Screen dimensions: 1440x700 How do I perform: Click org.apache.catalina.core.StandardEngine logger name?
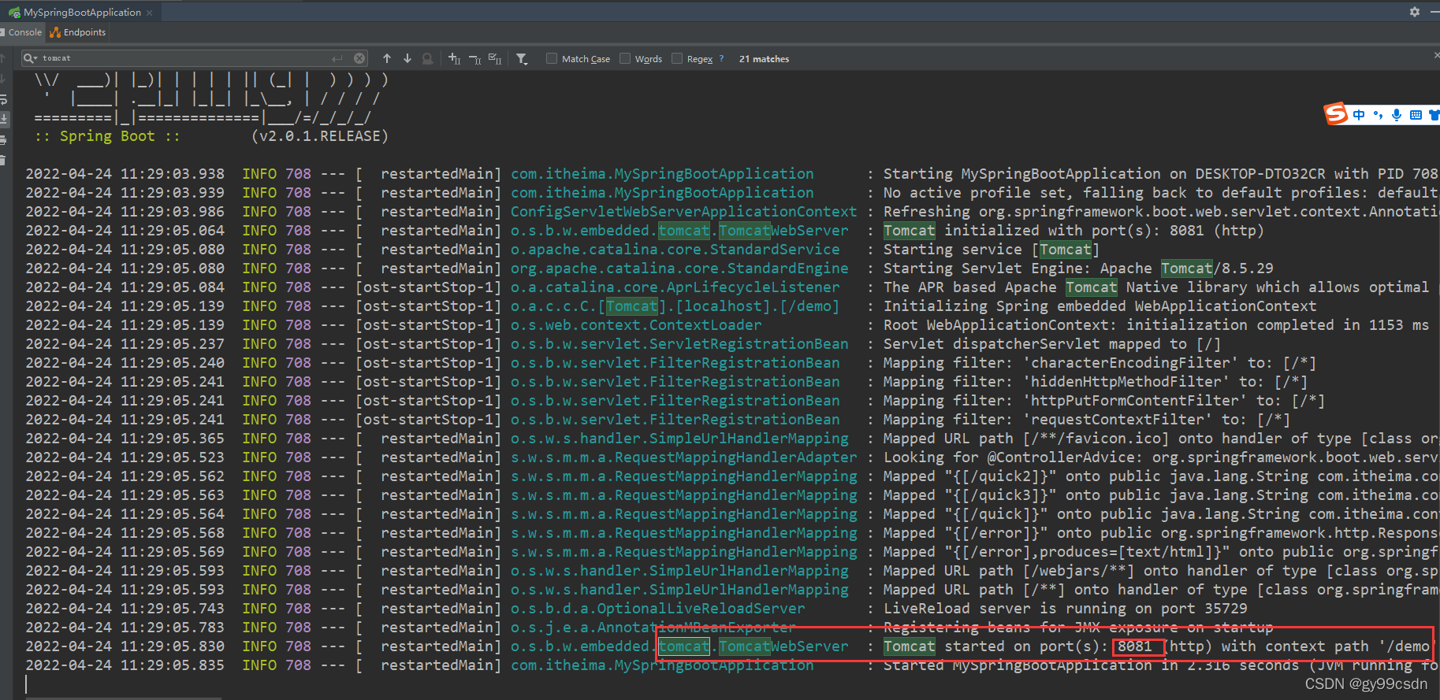679,269
